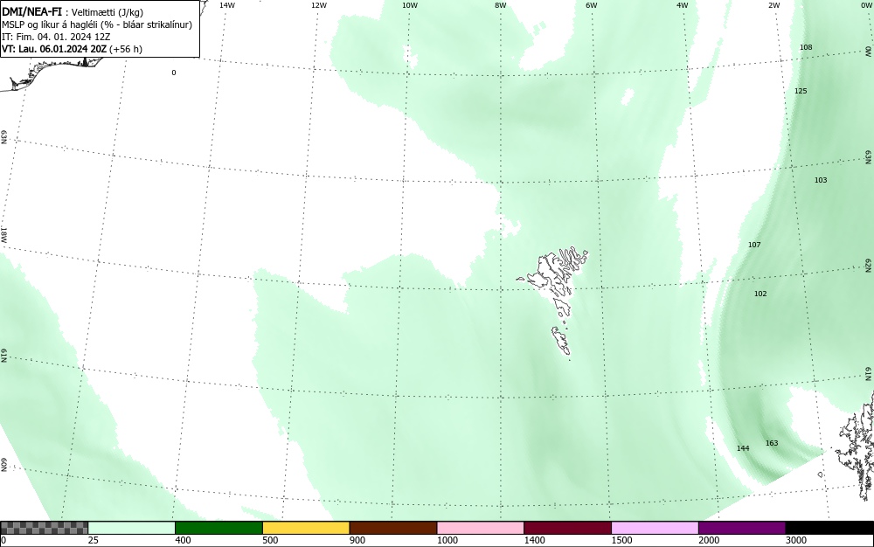
Task: Click the brown 900–1000 legend swatch
Action: pyautogui.click(x=393, y=528)
